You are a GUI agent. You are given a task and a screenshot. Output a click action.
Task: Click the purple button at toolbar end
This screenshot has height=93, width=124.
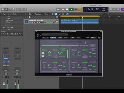[x=122, y=9]
